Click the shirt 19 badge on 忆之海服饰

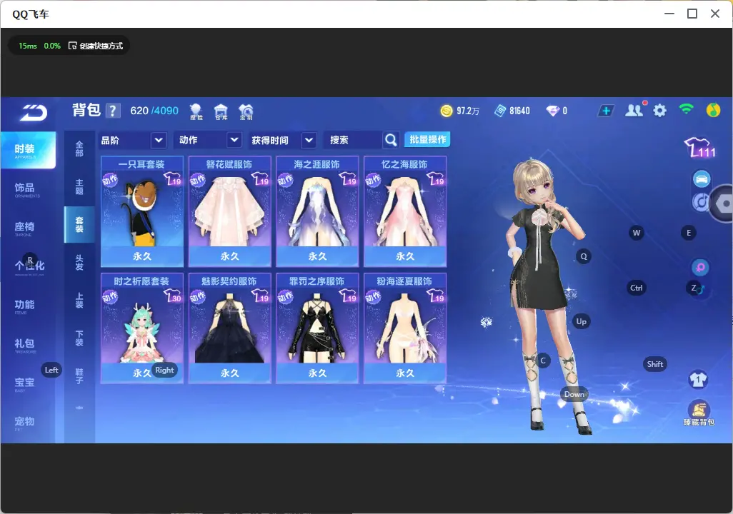coord(436,179)
